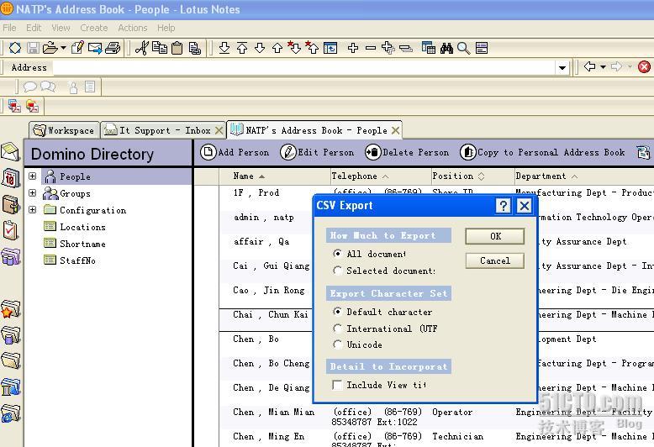Open the File menu
The height and width of the screenshot is (447, 654).
[x=9, y=28]
